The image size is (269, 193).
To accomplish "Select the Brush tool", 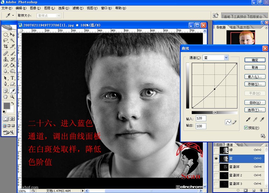I will click(12, 53).
